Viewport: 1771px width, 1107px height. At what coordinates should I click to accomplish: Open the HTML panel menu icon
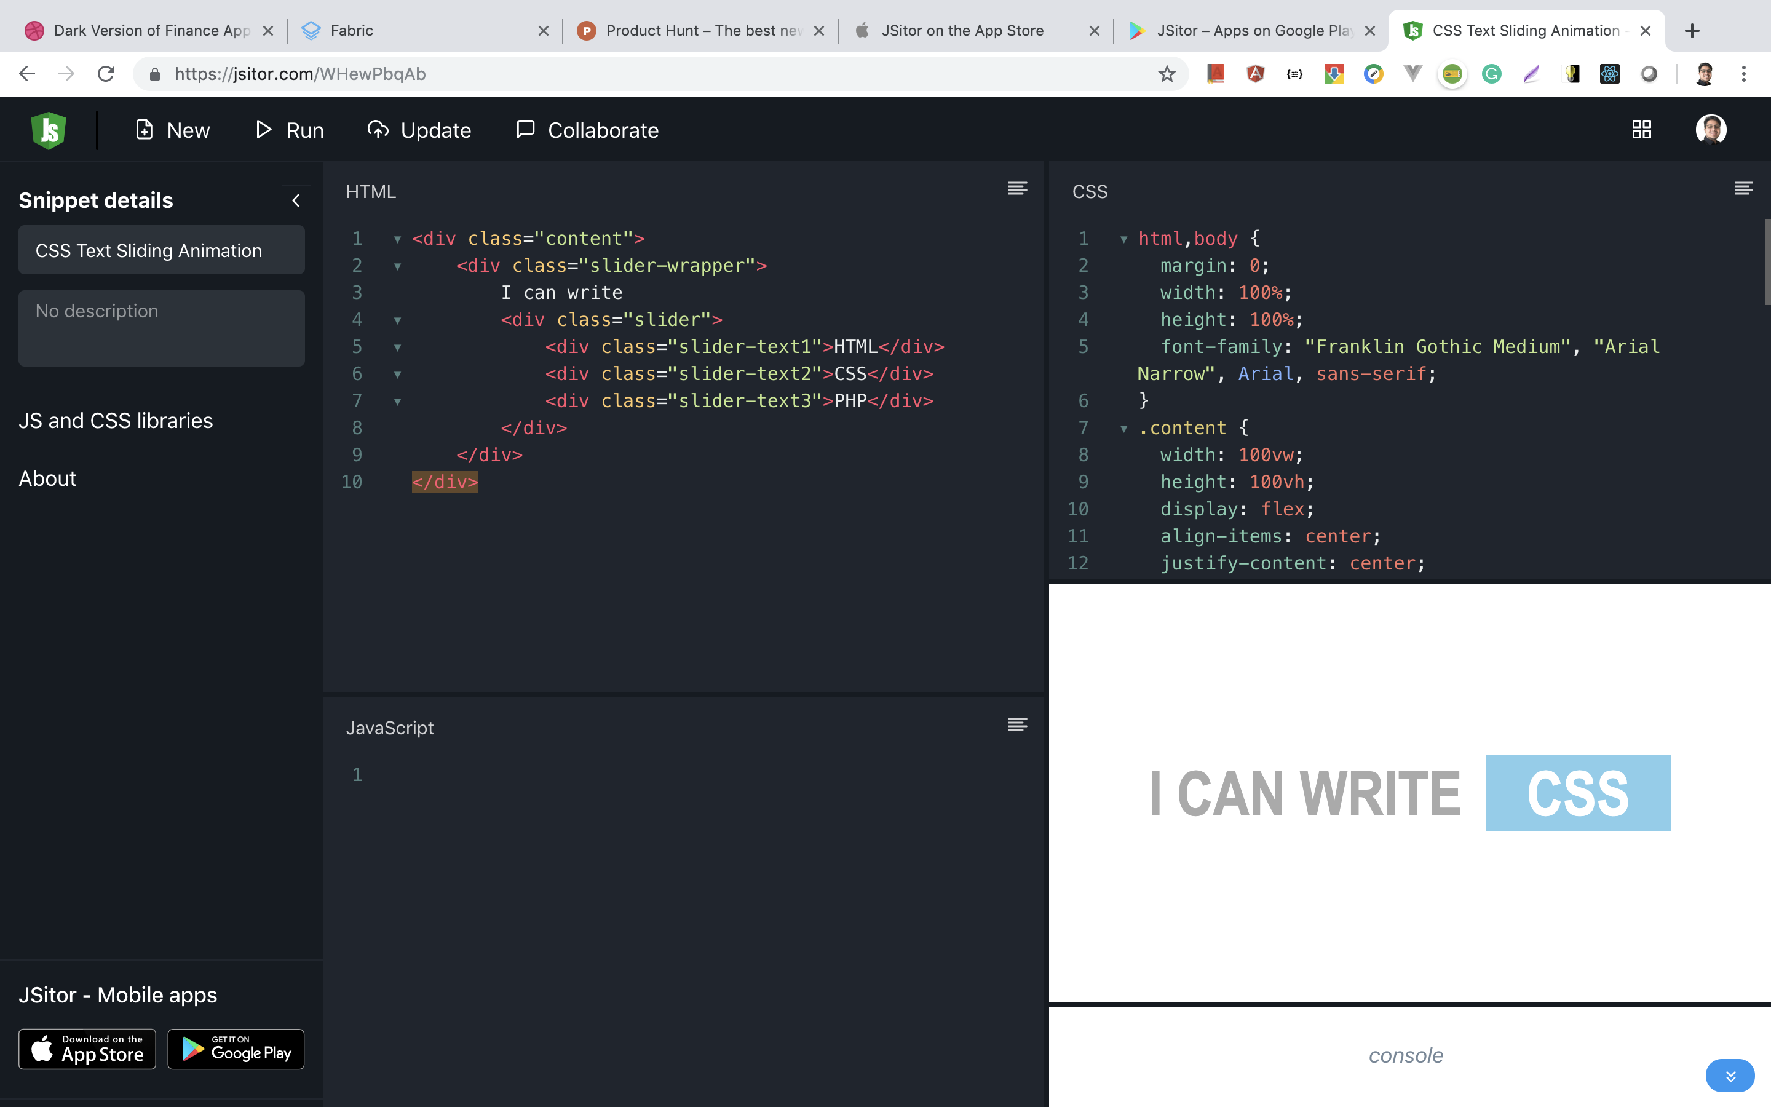(1017, 189)
